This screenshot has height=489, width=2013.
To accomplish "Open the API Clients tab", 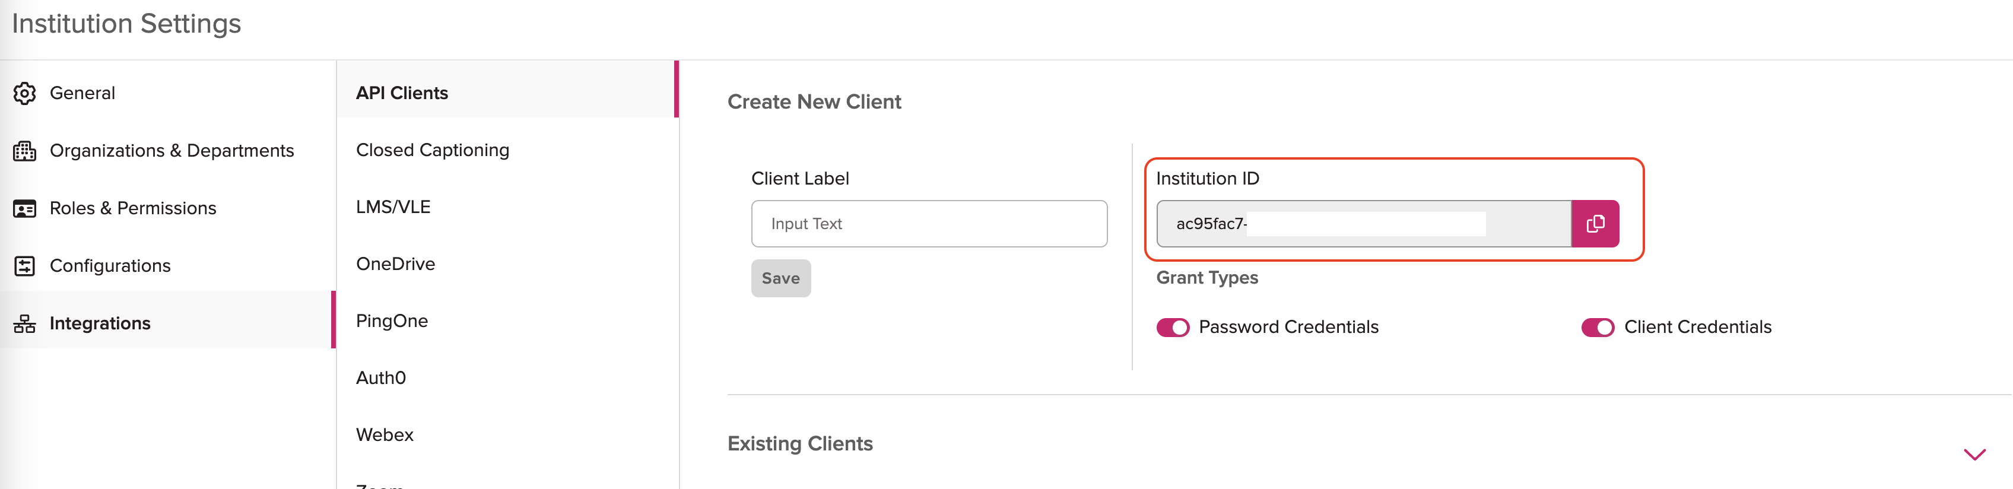I will pyautogui.click(x=402, y=93).
